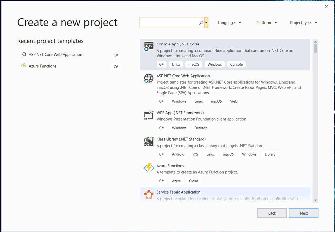Click the scrollbar down arrow in the template list

(315, 200)
